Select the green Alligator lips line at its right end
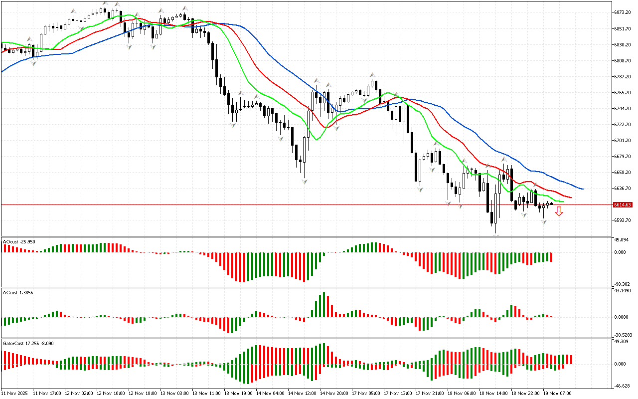Screen dimensions: 638x399 click(563, 201)
